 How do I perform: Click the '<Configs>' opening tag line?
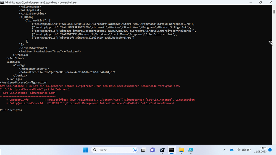click(x=13, y=62)
